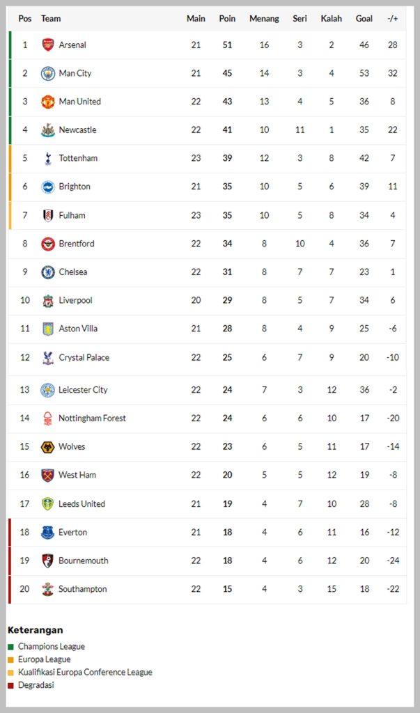Image resolution: width=420 pixels, height=713 pixels.
Task: Click the Everton club crest
Action: (48, 532)
